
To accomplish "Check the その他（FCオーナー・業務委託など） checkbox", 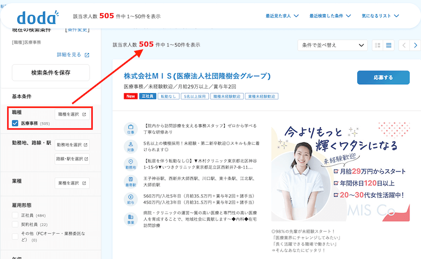I will (15, 236).
